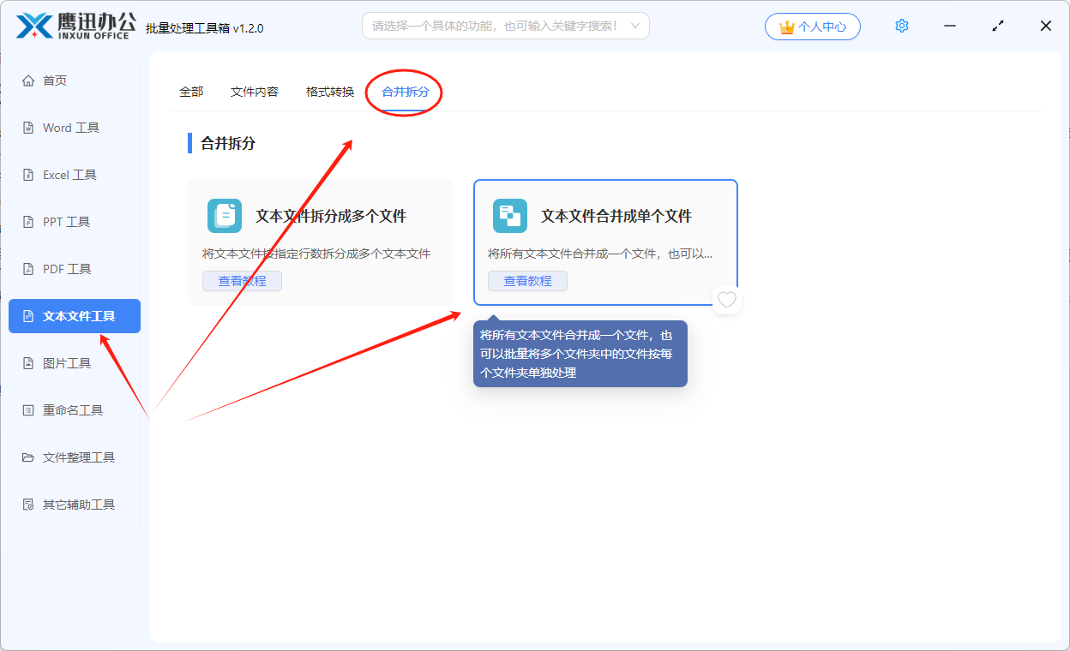1070x651 pixels.
Task: Click the crown icon in 个人中心
Action: 786,27
